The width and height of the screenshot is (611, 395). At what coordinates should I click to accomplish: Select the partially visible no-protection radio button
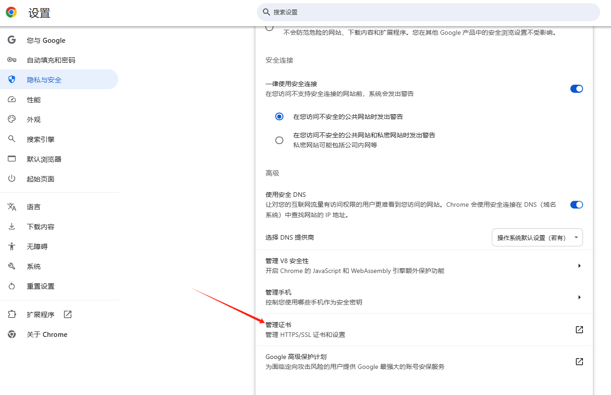[269, 28]
